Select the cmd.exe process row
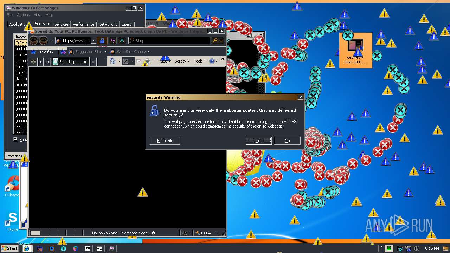The height and width of the screenshot is (253, 450). tap(21, 55)
